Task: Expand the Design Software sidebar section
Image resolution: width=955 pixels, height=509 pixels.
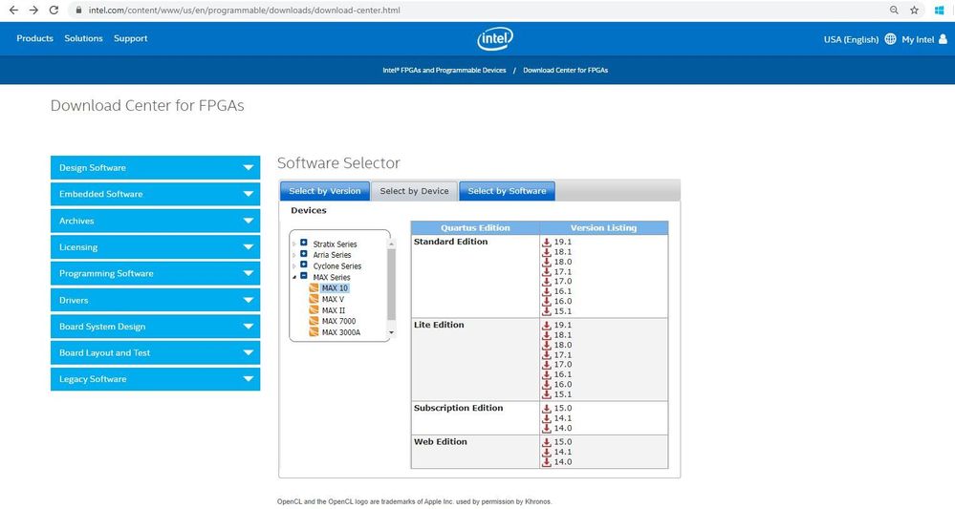Action: 155,168
